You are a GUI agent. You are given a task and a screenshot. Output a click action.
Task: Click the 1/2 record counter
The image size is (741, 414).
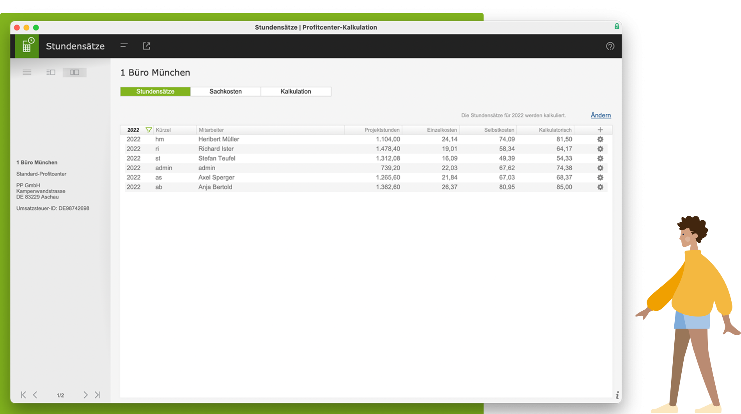click(x=60, y=395)
